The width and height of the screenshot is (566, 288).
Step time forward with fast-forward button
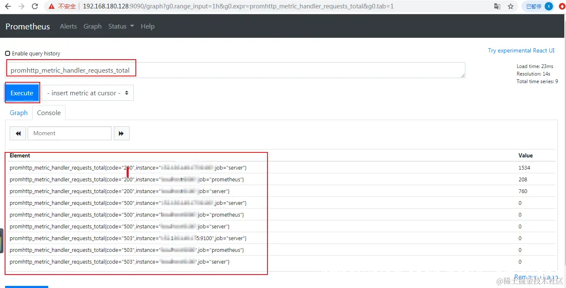pos(121,133)
